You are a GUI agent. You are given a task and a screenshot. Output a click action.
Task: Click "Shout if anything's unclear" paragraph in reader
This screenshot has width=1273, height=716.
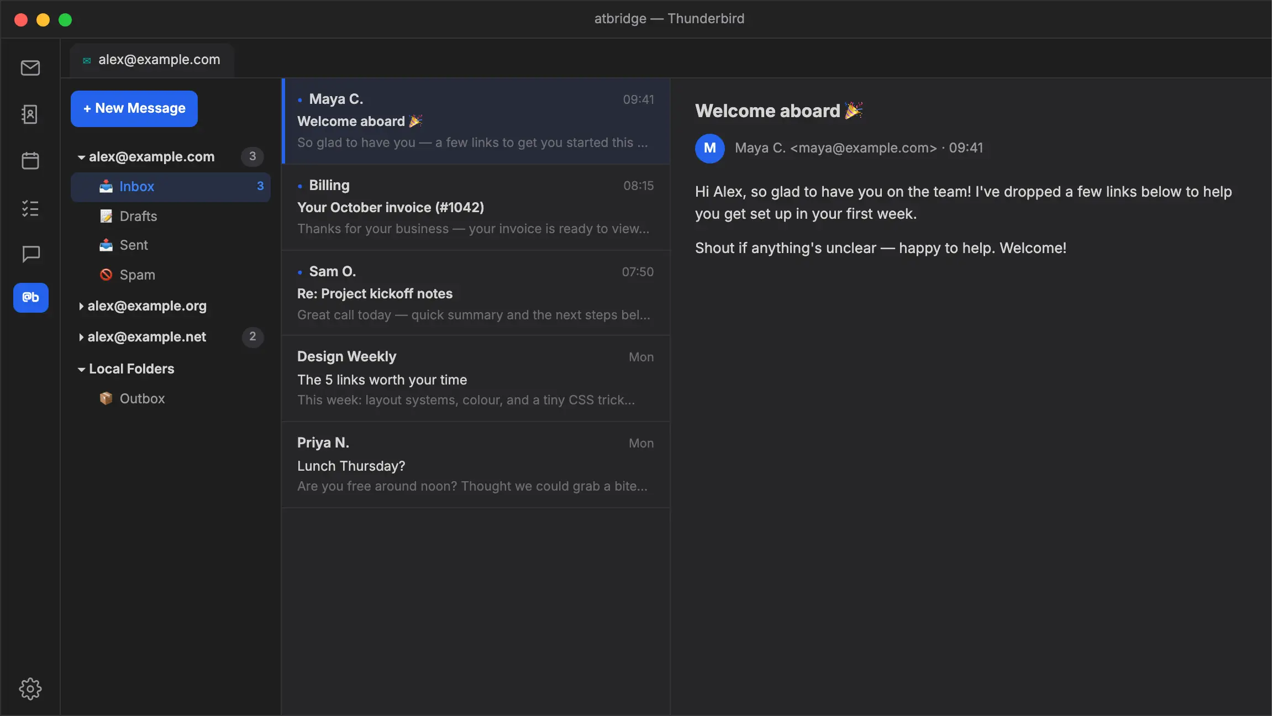coord(881,249)
